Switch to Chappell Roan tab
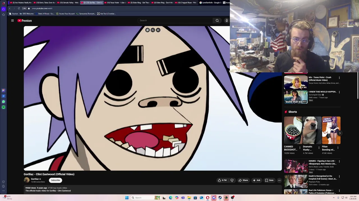 point(187,3)
